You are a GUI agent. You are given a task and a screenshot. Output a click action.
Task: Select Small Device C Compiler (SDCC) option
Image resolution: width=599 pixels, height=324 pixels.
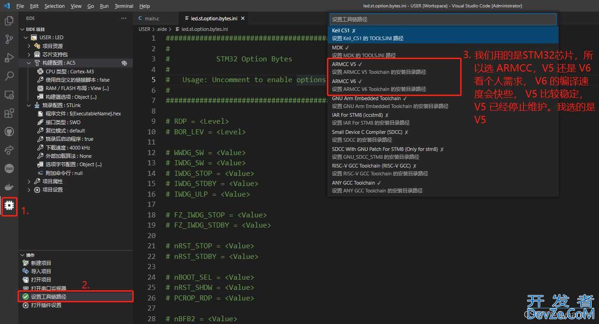click(443, 136)
